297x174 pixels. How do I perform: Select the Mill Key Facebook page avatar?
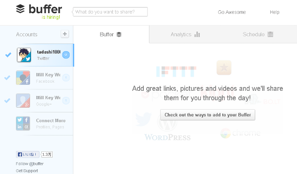coord(23,78)
